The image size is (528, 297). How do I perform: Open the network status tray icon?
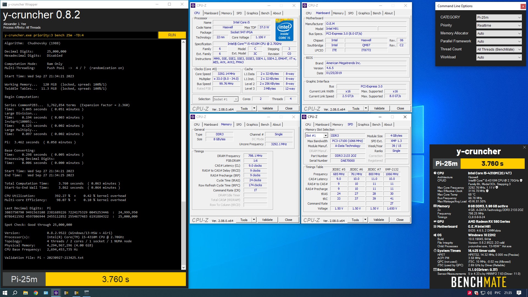click(x=483, y=293)
